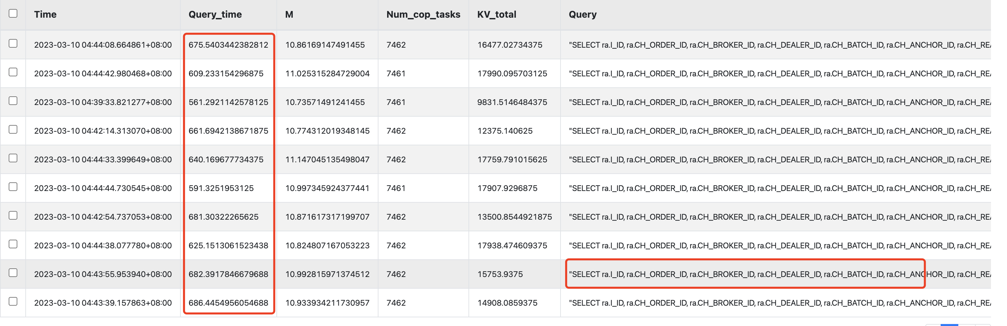
Task: Tick the checkbox for the 04:39:33.821277 entry
Action: [x=13, y=101]
